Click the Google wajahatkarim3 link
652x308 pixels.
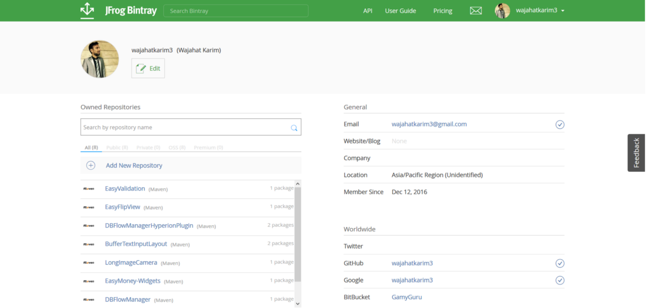(x=412, y=280)
